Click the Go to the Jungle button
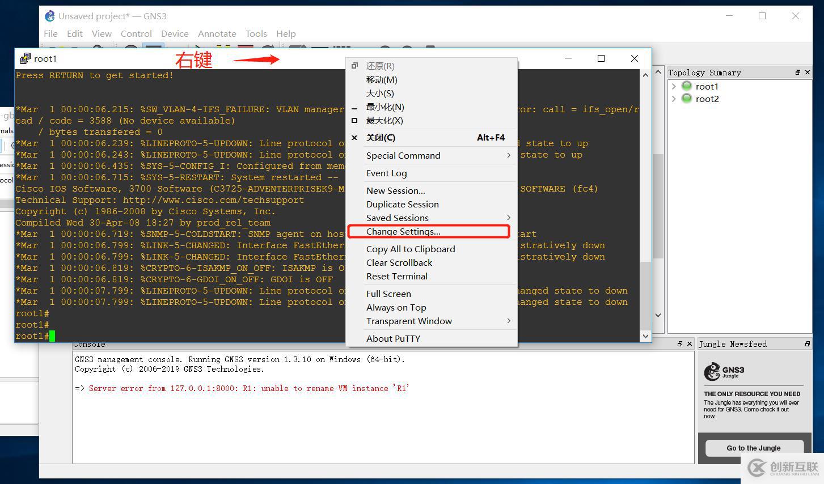 click(x=754, y=448)
